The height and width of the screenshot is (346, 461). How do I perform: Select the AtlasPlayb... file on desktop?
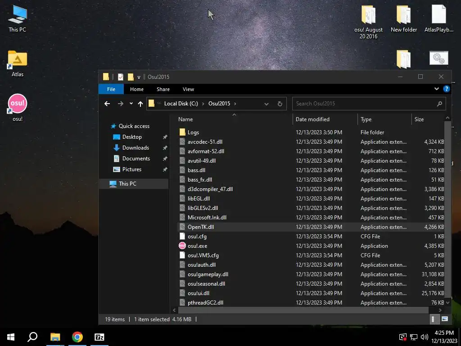[438, 18]
